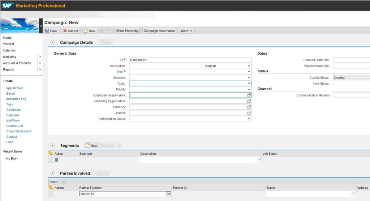The image size is (370, 201).
Task: Open value help in Parties Name cell
Action: (353, 194)
